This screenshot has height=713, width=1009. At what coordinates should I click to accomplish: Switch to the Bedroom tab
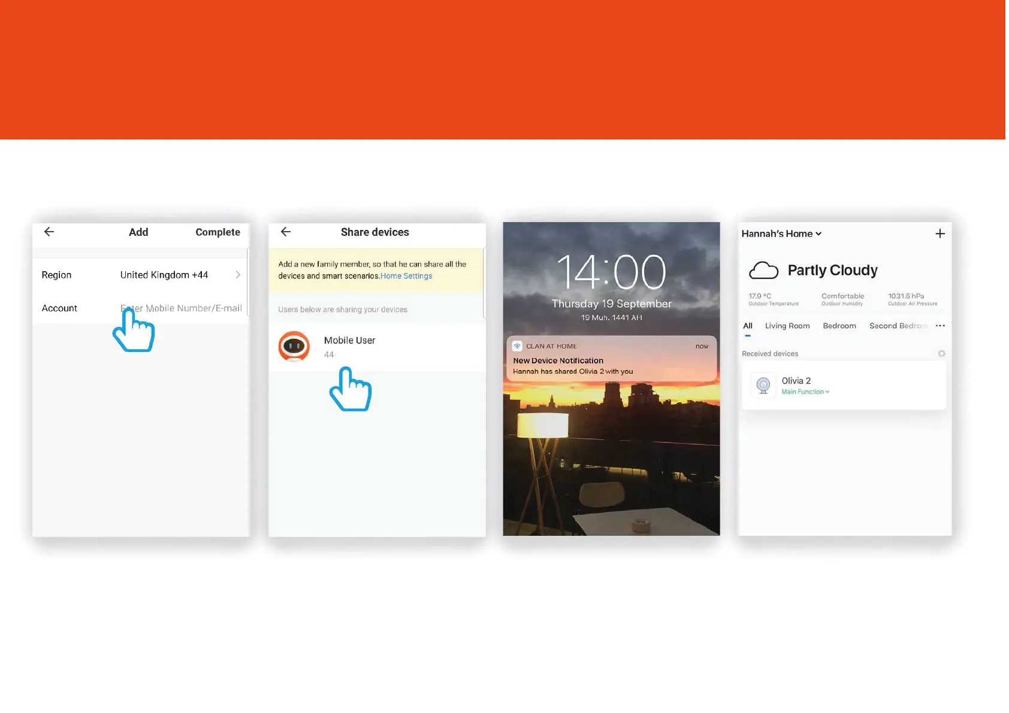839,326
